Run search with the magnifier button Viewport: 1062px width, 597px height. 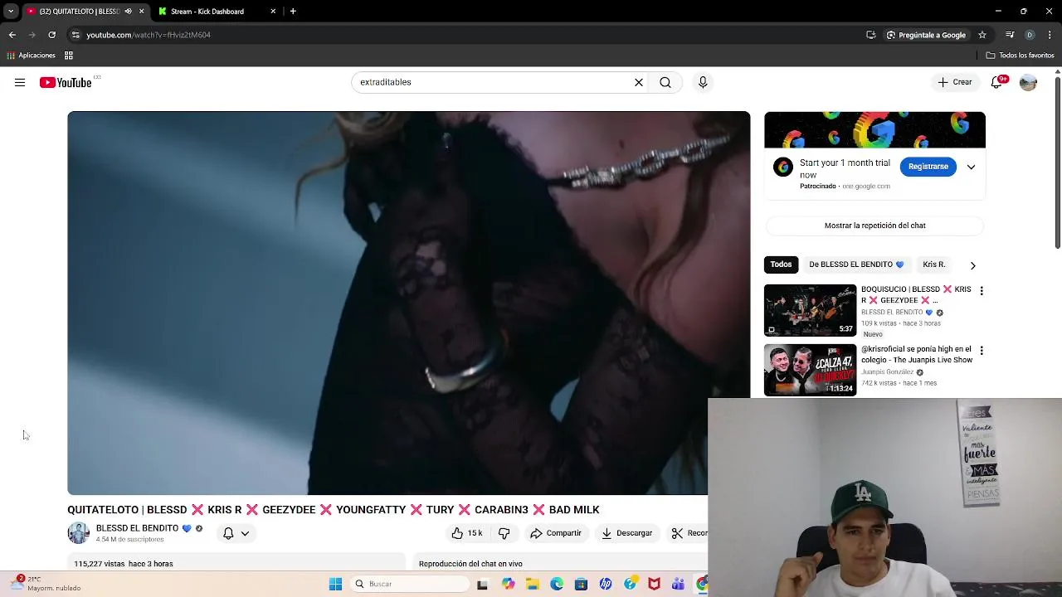point(665,82)
